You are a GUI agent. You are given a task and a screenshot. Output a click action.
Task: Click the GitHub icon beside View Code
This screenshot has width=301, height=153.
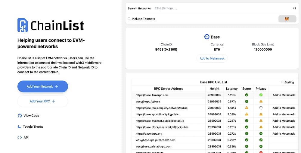click(x=20, y=116)
